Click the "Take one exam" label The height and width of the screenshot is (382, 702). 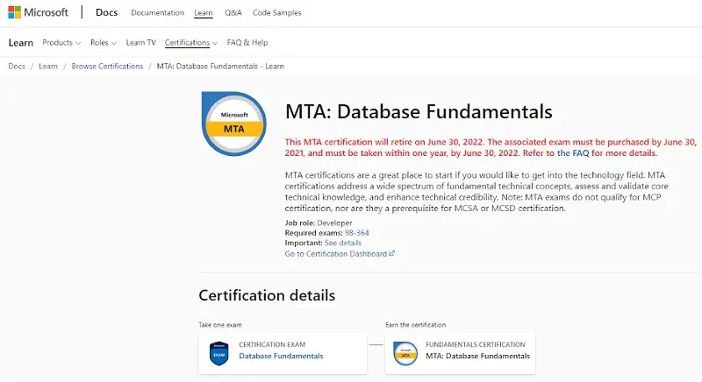pos(220,325)
